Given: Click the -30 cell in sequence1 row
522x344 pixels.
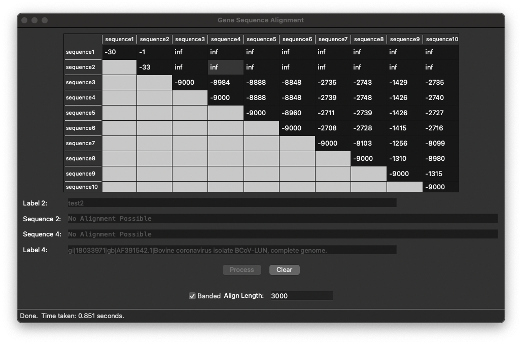Looking at the screenshot, I should pos(119,52).
